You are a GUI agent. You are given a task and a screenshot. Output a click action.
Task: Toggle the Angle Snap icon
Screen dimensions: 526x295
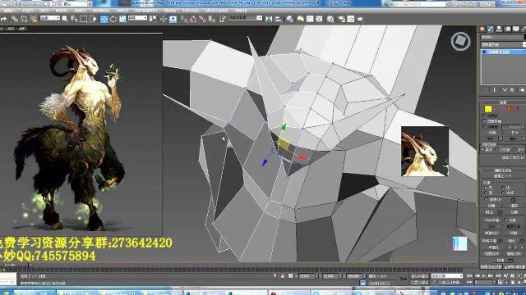[193, 19]
